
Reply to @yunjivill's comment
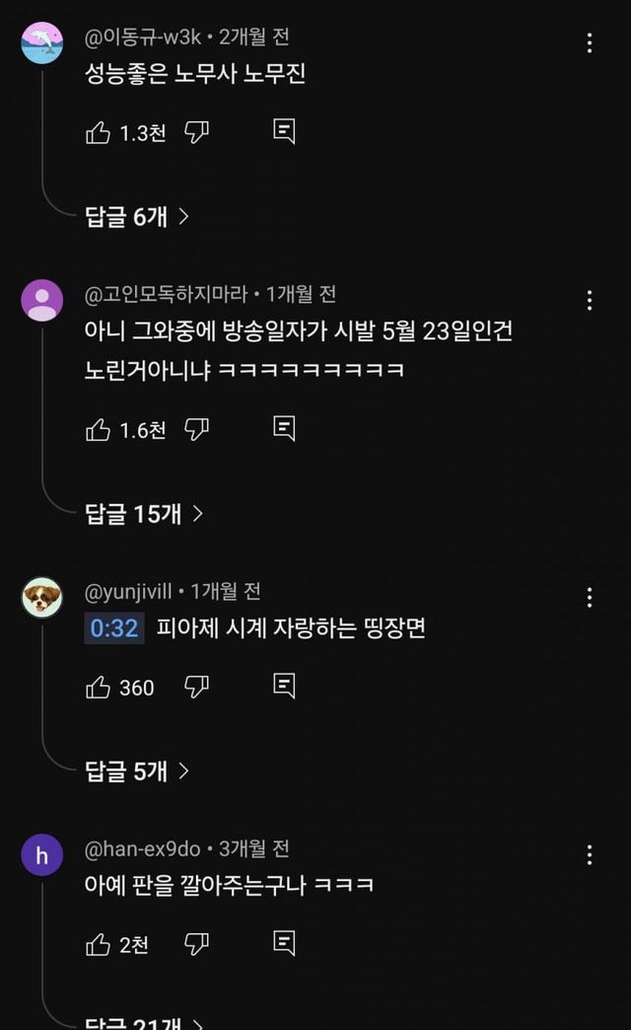[x=284, y=686]
